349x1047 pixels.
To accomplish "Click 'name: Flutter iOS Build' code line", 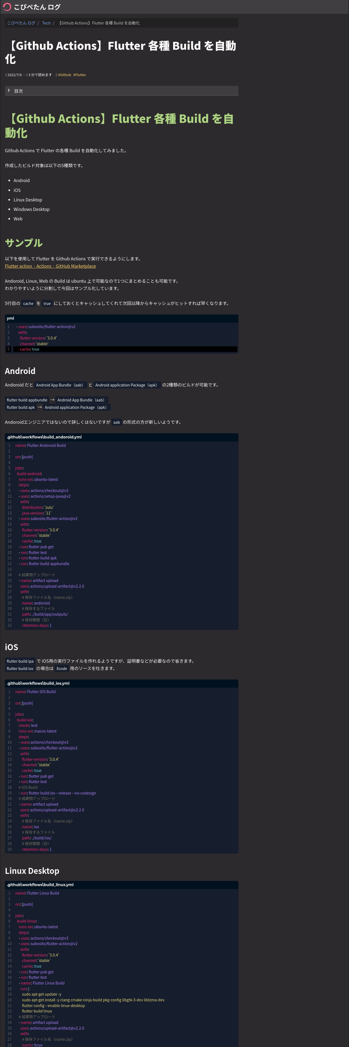I will tap(35, 691).
